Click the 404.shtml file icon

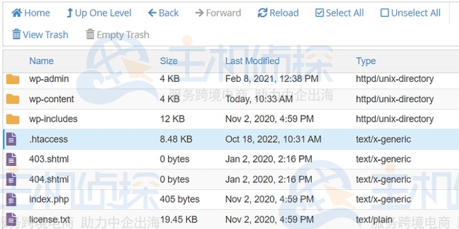coord(11,179)
